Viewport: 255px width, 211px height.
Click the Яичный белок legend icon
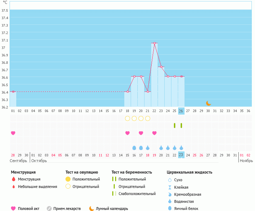170,209
